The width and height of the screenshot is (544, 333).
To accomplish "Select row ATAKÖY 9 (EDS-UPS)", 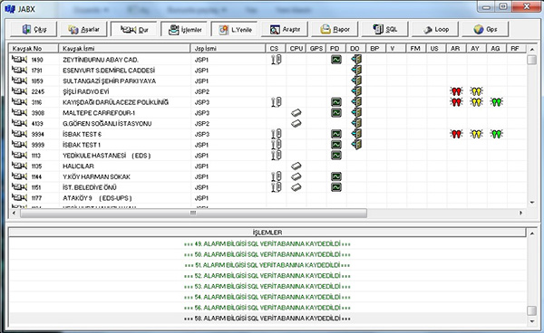I will click(x=267, y=198).
